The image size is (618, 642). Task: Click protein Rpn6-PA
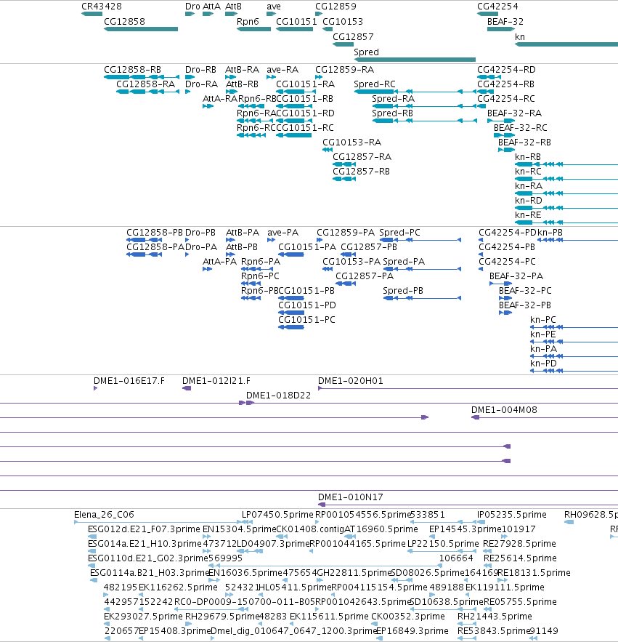pyautogui.click(x=261, y=262)
